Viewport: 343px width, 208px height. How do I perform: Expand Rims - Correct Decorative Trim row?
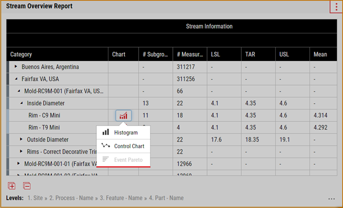(x=21, y=151)
